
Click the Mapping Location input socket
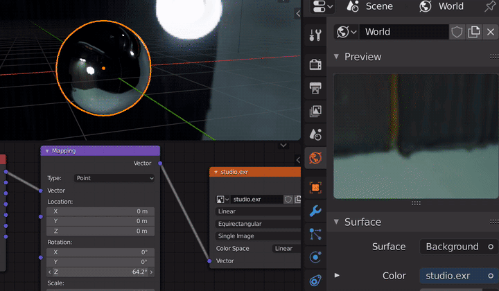click(x=41, y=217)
